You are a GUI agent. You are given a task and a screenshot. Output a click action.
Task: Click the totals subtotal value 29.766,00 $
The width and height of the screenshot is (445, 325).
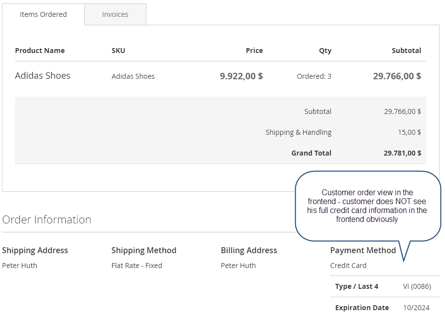[402, 111]
